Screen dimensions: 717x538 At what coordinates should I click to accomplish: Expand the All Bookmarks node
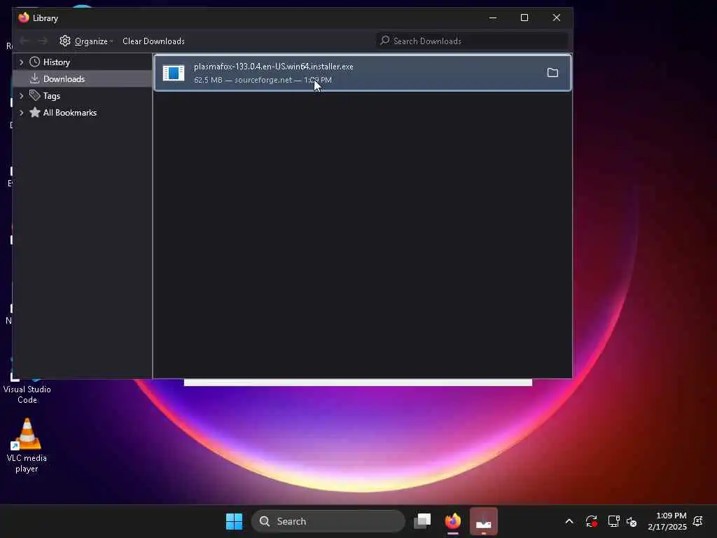pos(21,113)
